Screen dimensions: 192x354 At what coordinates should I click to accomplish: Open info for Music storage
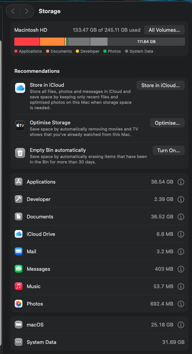[181, 286]
